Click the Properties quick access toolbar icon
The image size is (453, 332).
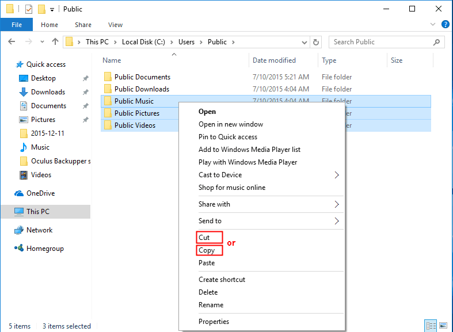point(28,9)
